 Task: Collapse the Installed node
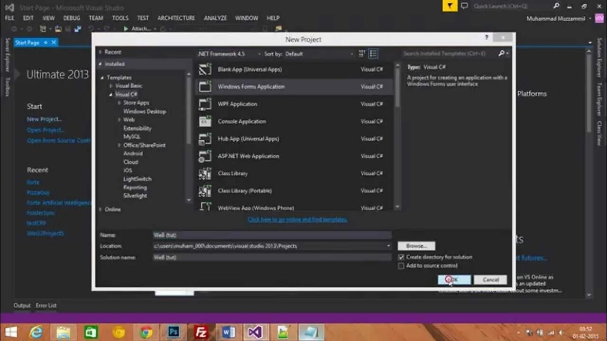100,64
